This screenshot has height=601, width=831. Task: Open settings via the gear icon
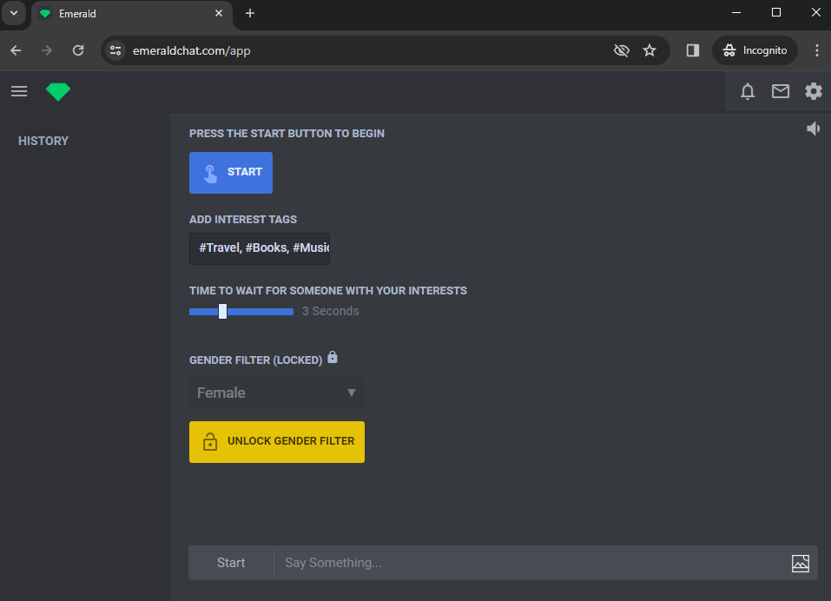[x=813, y=91]
